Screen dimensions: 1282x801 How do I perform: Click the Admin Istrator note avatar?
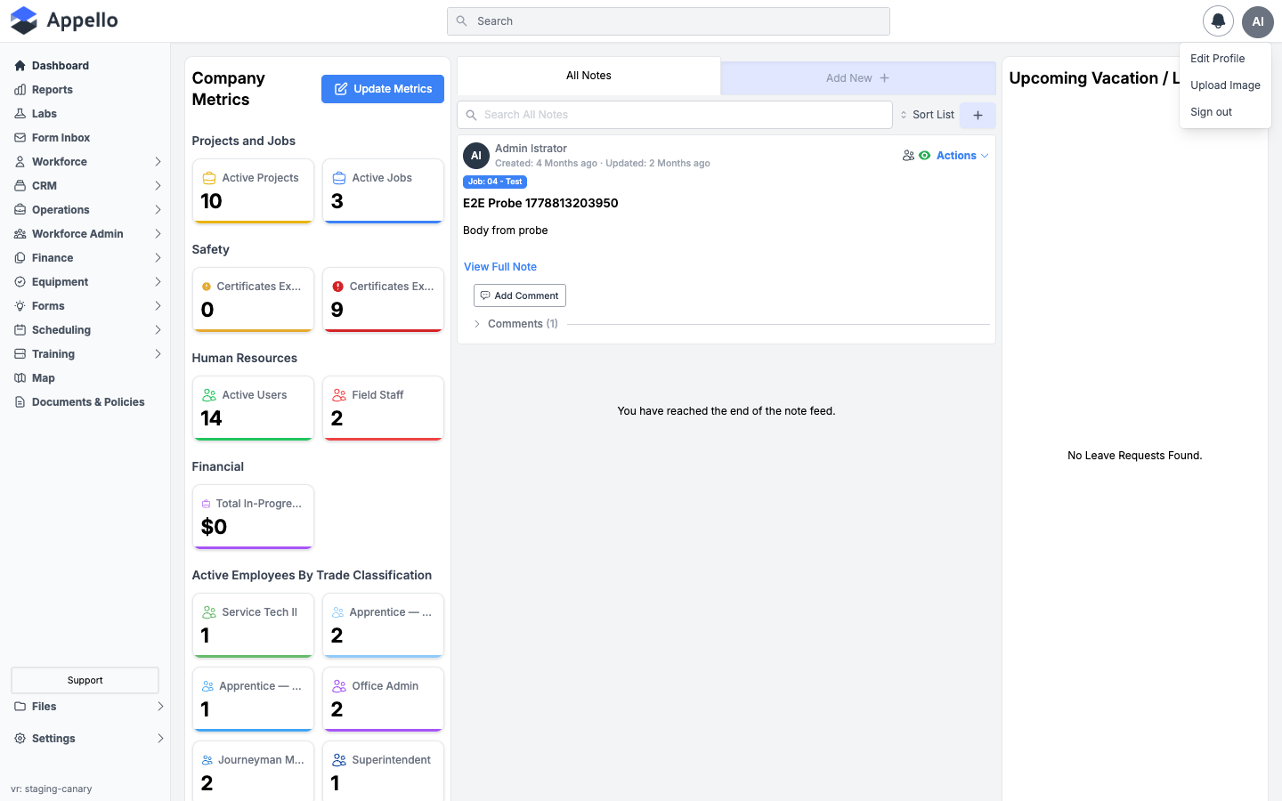click(x=476, y=156)
